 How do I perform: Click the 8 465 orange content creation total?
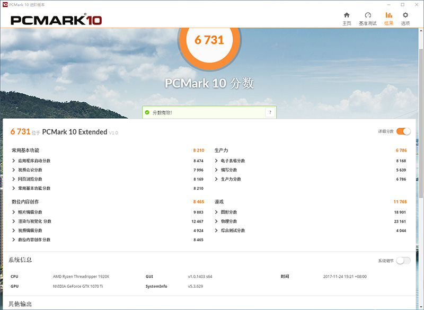[x=198, y=201]
